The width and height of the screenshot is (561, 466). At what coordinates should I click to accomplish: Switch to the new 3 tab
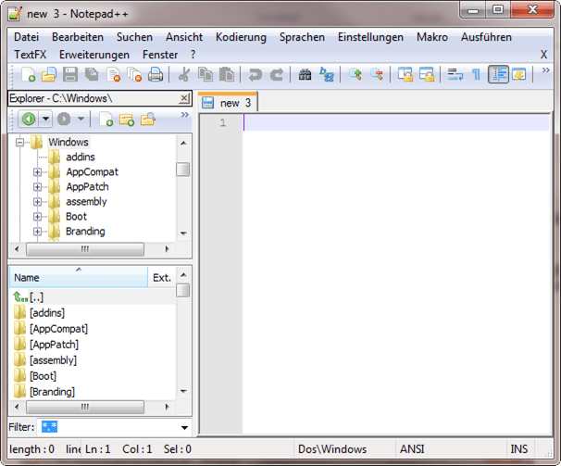point(228,103)
